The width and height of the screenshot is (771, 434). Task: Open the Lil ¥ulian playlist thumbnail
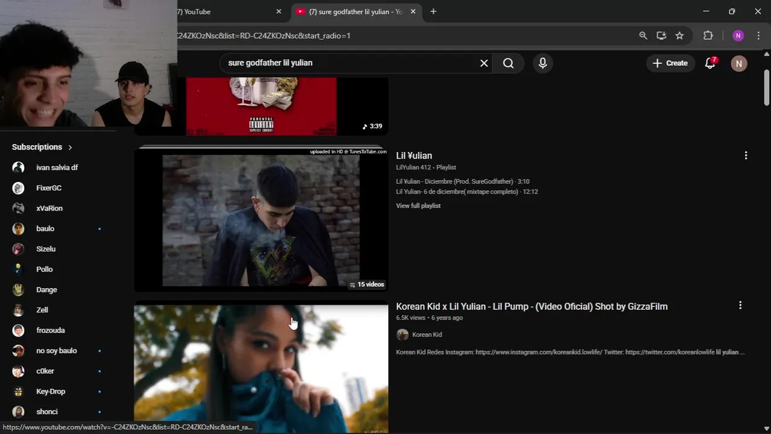(261, 220)
